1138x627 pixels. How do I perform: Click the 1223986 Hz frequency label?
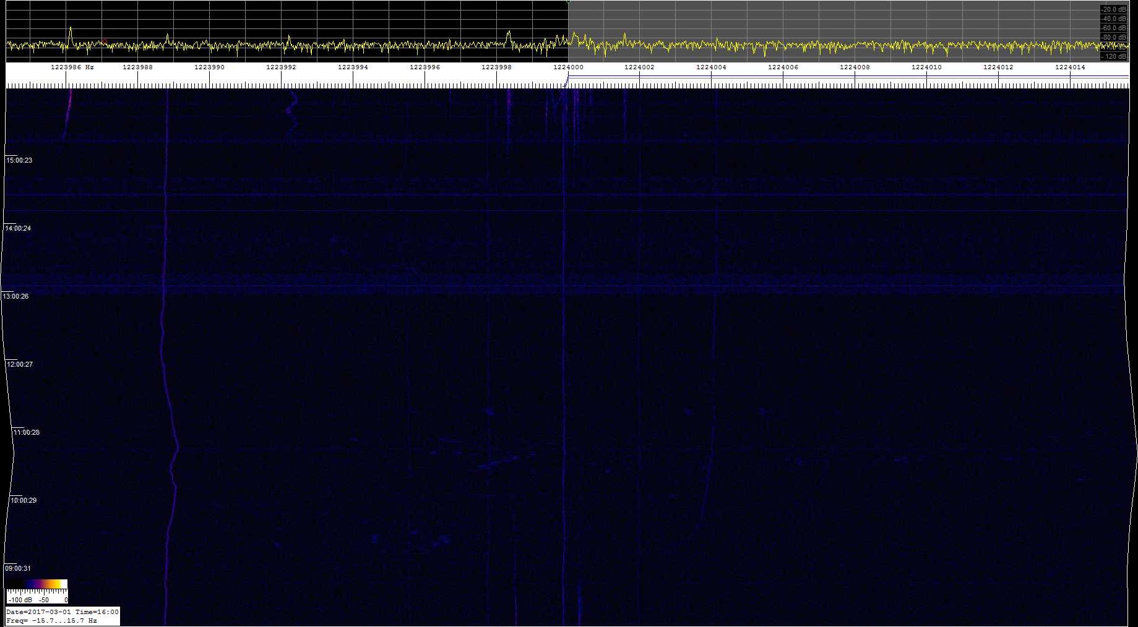click(72, 67)
